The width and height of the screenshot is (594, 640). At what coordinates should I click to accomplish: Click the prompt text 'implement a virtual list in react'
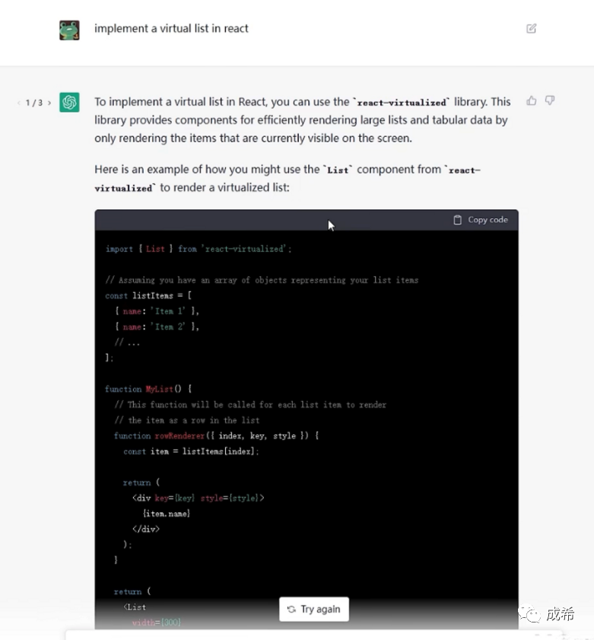pos(171,29)
